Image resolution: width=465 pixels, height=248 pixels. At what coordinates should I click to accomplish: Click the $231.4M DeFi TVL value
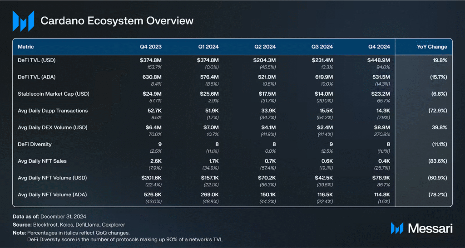322,60
